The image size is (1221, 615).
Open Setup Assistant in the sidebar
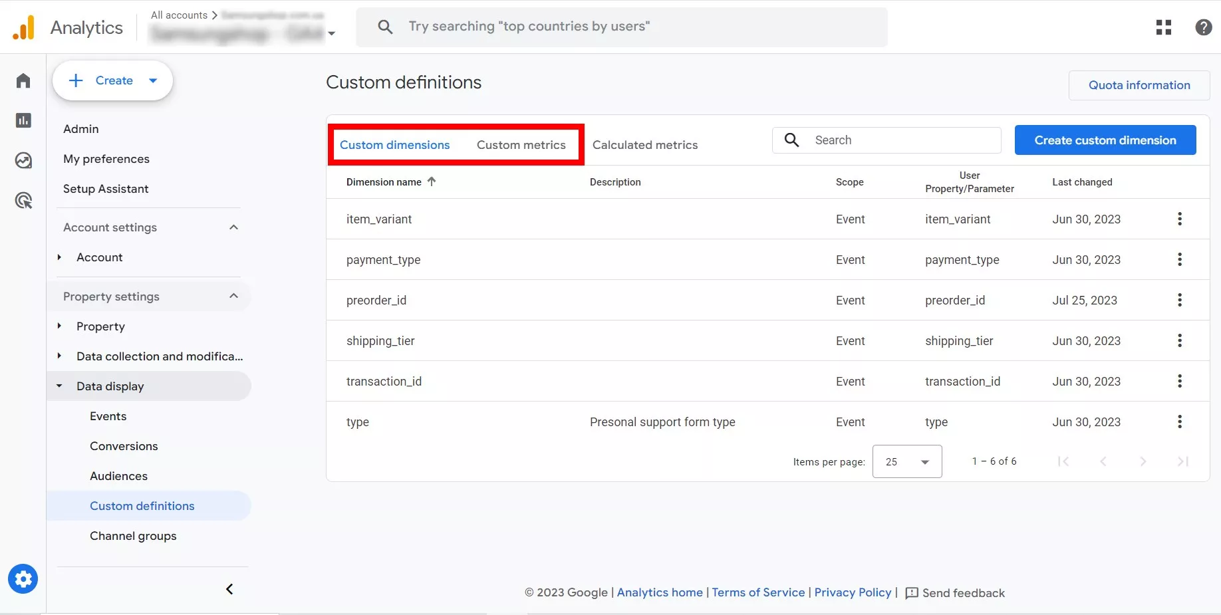coord(106,189)
